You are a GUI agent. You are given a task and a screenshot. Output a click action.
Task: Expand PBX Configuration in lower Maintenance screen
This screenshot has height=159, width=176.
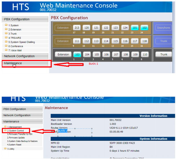(22, 109)
